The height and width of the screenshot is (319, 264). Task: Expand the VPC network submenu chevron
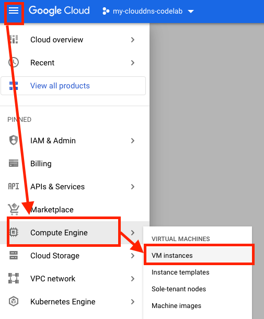[133, 279]
